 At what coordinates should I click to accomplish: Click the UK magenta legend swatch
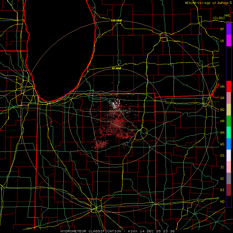(x=229, y=41)
